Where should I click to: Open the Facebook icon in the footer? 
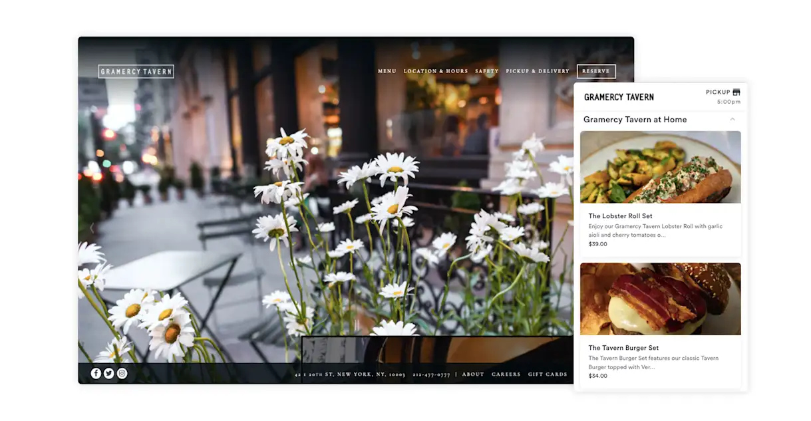(x=96, y=373)
